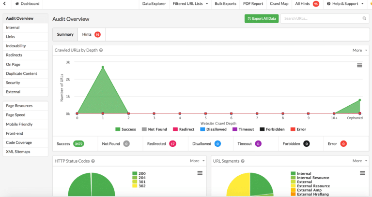Expand Filtered URL Lists dropdown
This screenshot has width=372, height=197.
click(190, 4)
